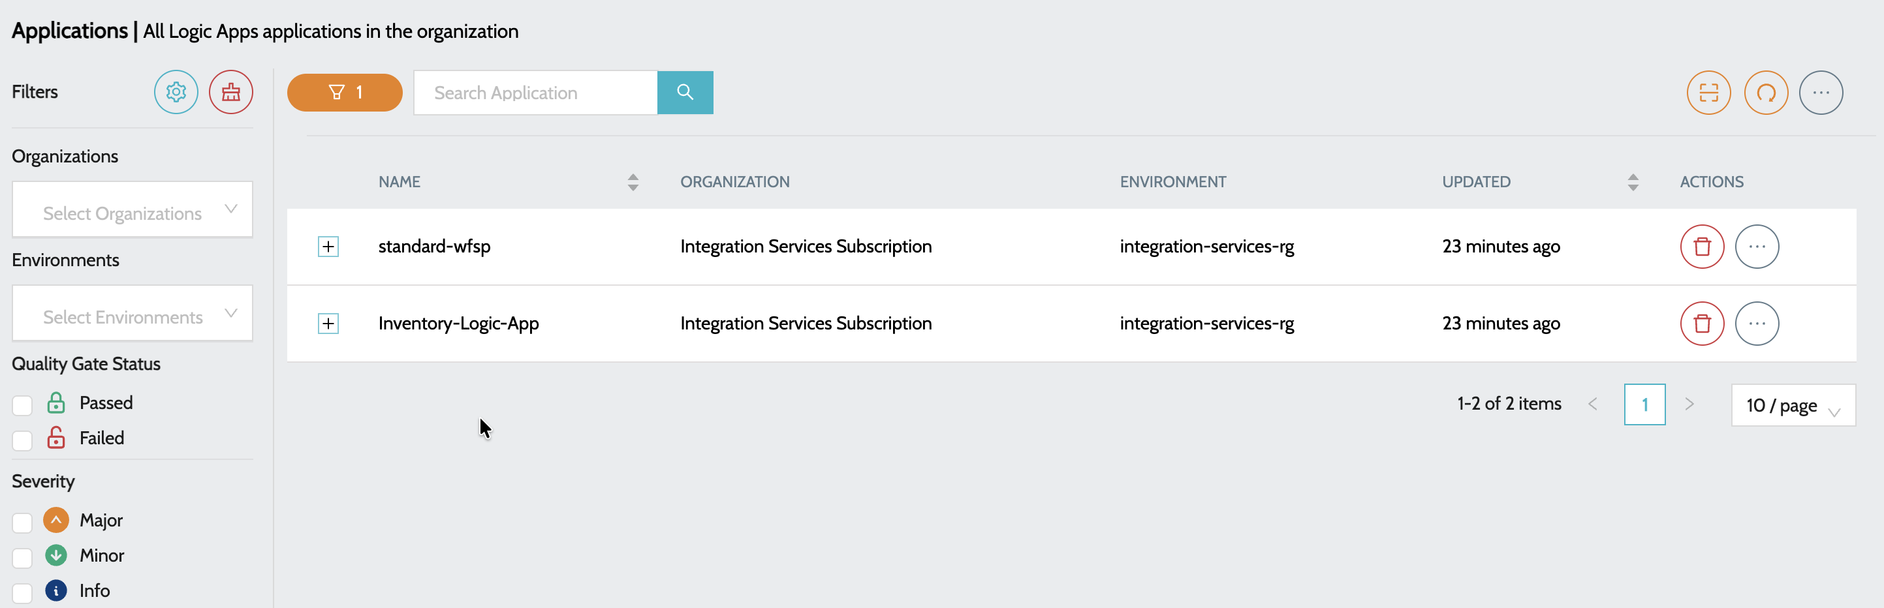Sort applications by the Name column
Viewport: 1884px width, 608px height.
point(632,182)
